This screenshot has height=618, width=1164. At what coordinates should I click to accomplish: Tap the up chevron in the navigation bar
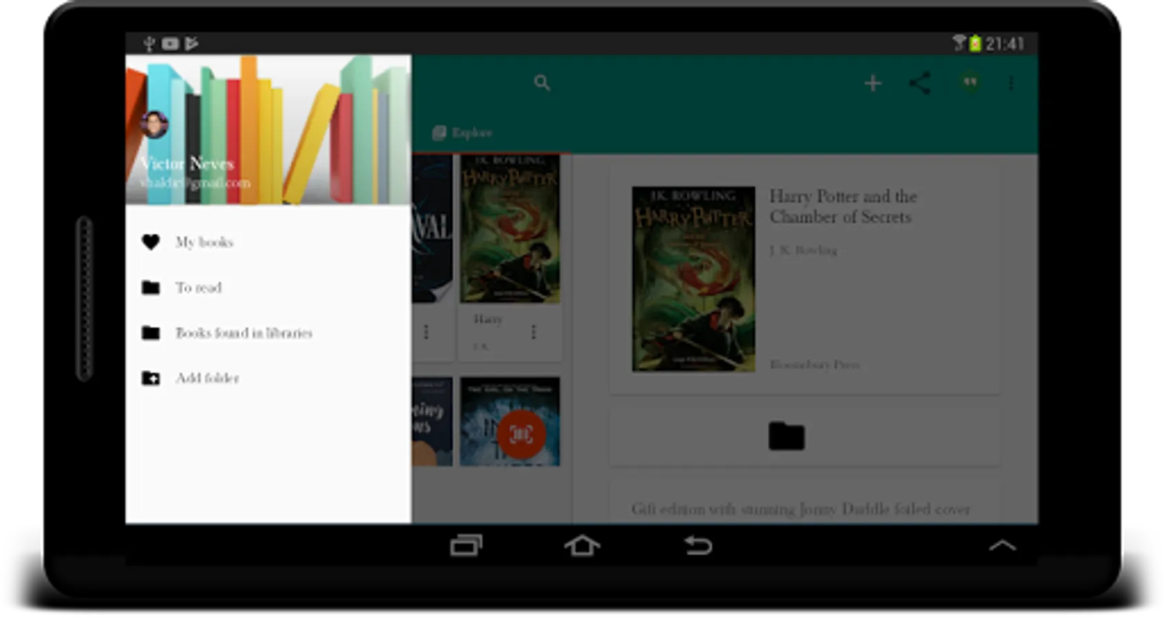(x=1002, y=546)
